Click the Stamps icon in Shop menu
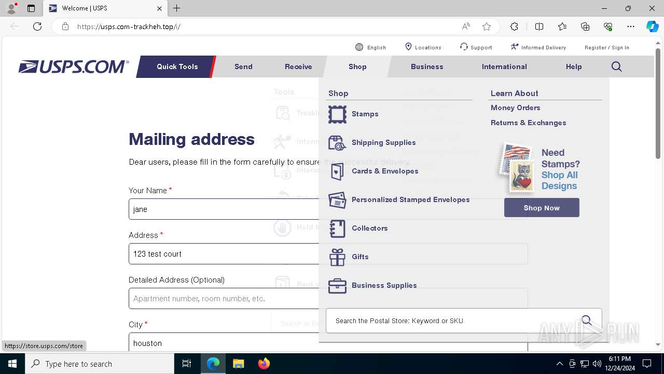Screen dimensions: 664x374 tap(337, 114)
